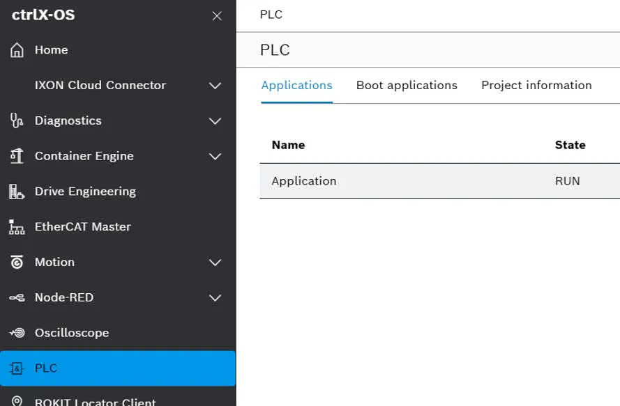This screenshot has height=406, width=620.
Task: Open EtherCAT Master menu entry
Action: [118, 227]
